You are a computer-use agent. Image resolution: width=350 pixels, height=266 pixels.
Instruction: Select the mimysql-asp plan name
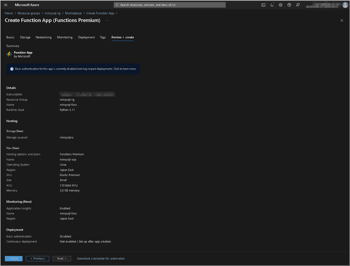68,160
